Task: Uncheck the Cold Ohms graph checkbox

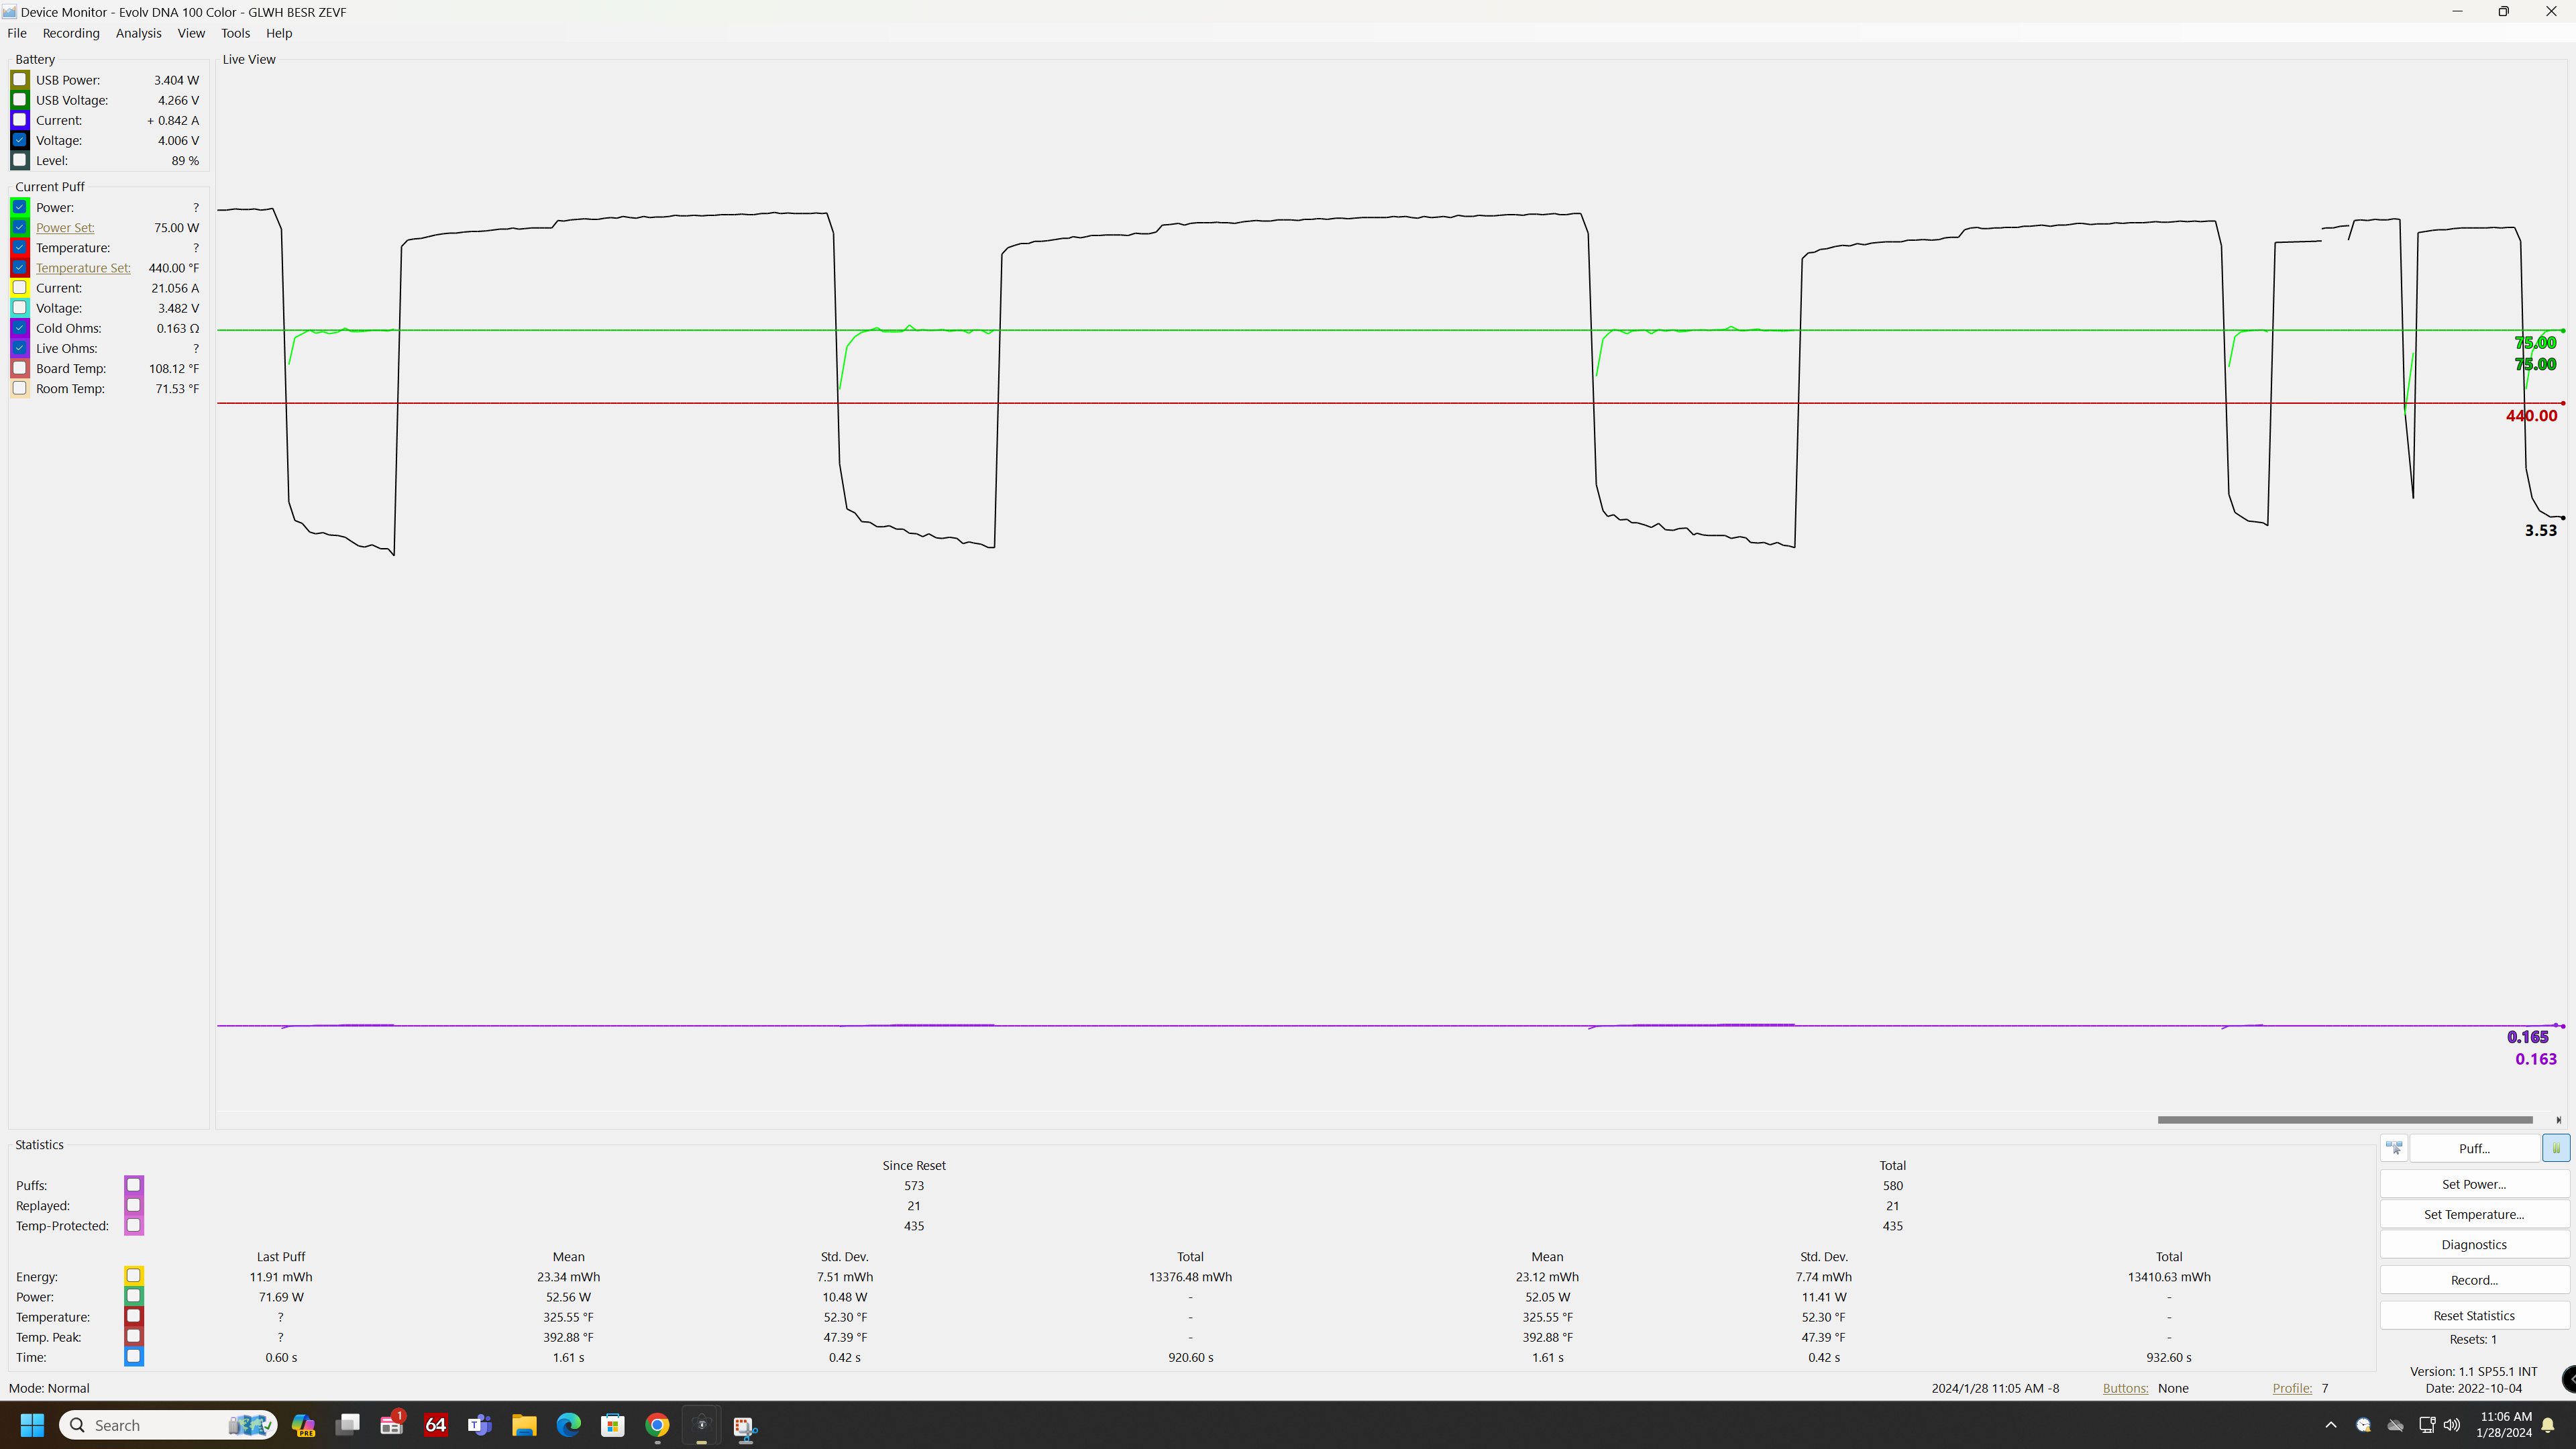Action: point(20,328)
